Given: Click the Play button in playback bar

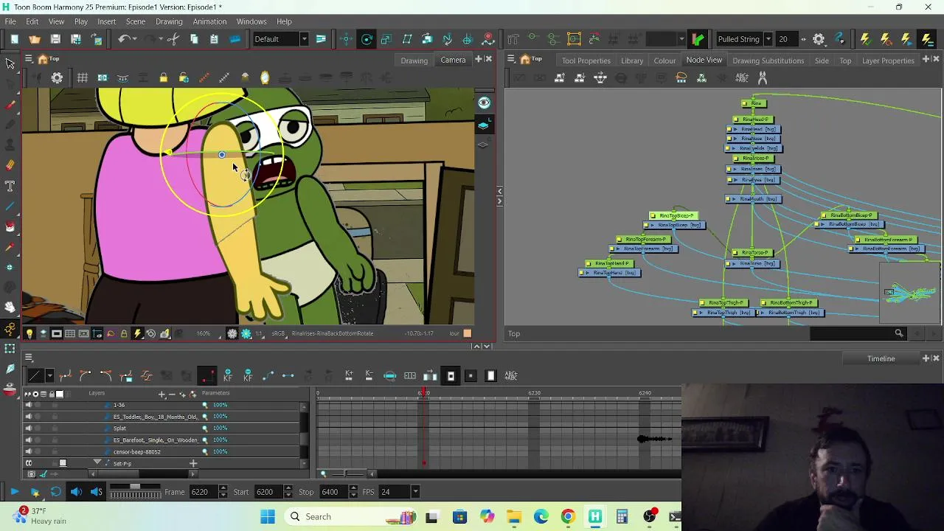Looking at the screenshot, I should point(14,492).
